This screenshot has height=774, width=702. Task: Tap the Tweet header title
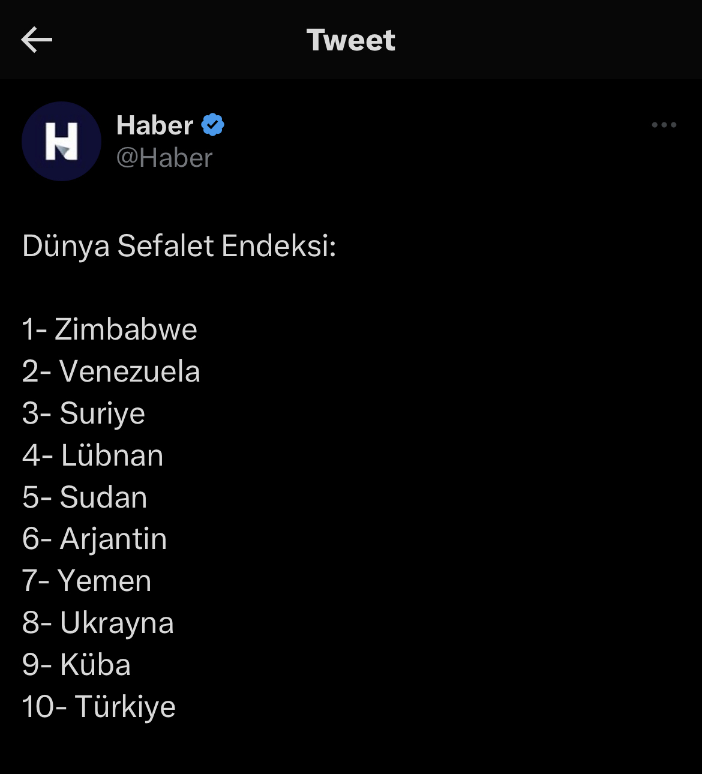click(350, 40)
